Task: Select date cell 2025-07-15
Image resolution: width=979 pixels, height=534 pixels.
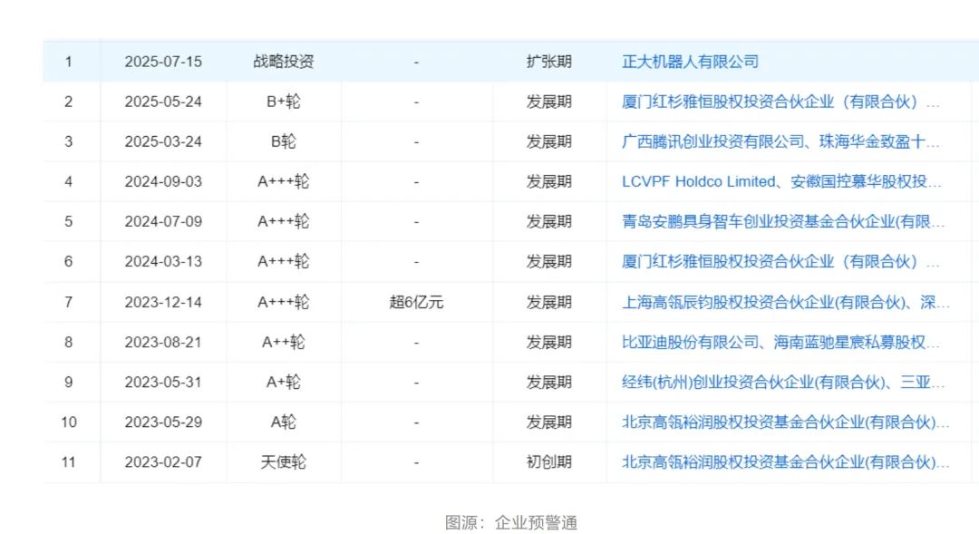Action: pos(163,62)
